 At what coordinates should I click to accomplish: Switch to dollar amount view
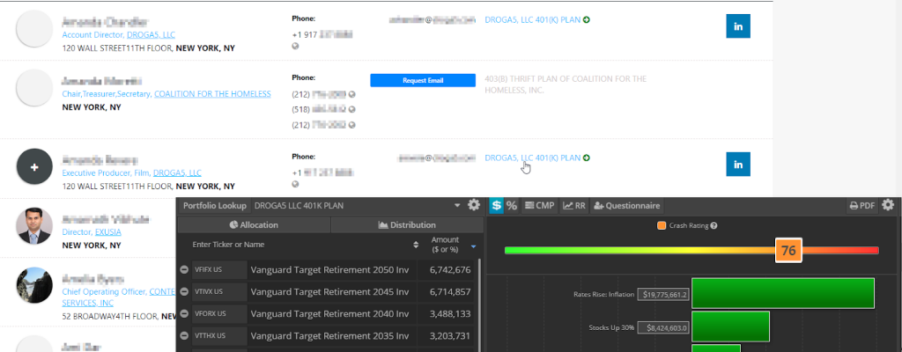point(497,205)
